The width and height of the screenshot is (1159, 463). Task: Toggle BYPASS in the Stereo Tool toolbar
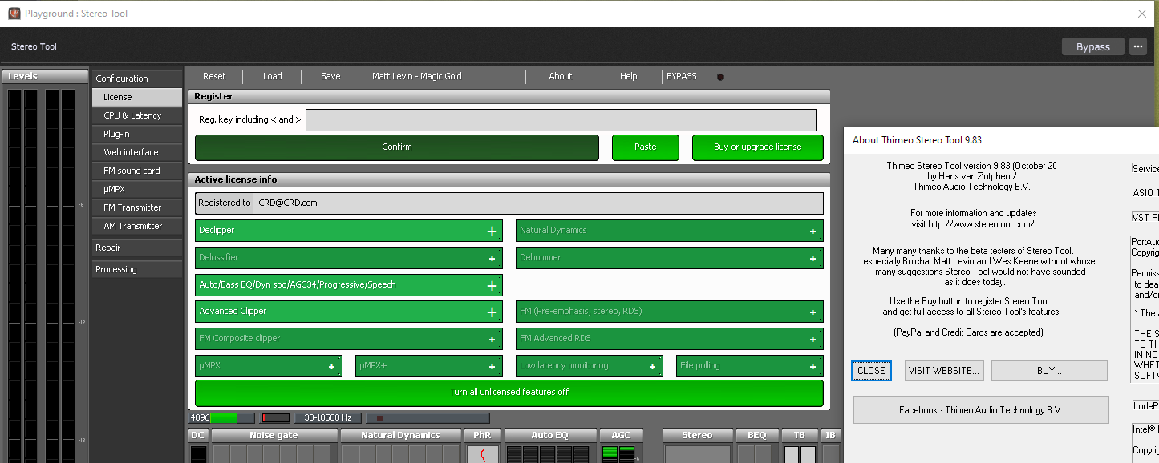(x=682, y=76)
